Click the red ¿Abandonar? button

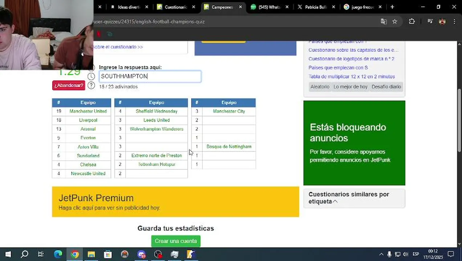[x=69, y=86]
